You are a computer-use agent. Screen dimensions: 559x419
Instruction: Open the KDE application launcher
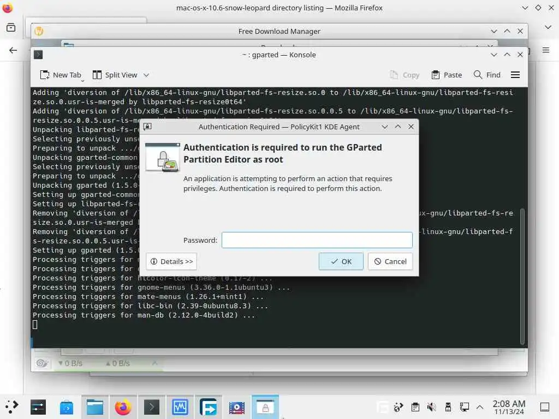pos(11,407)
